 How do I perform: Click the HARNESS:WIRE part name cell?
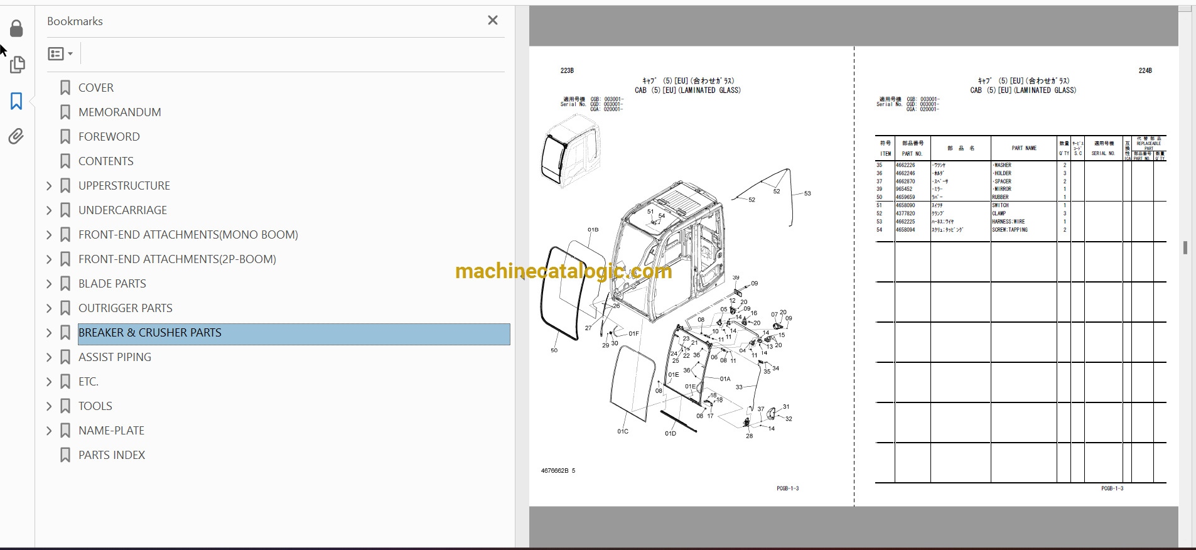[x=1008, y=222]
